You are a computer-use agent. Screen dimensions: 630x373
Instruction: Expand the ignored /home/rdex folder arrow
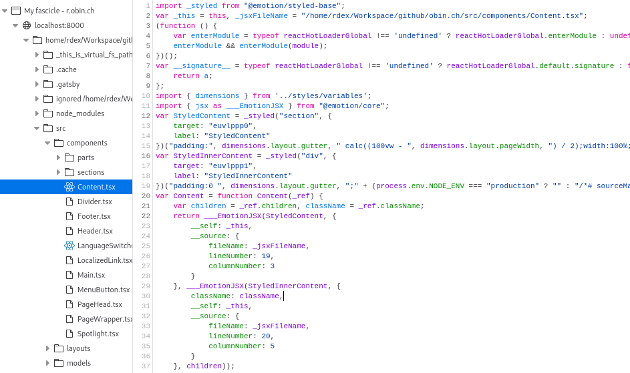point(37,99)
